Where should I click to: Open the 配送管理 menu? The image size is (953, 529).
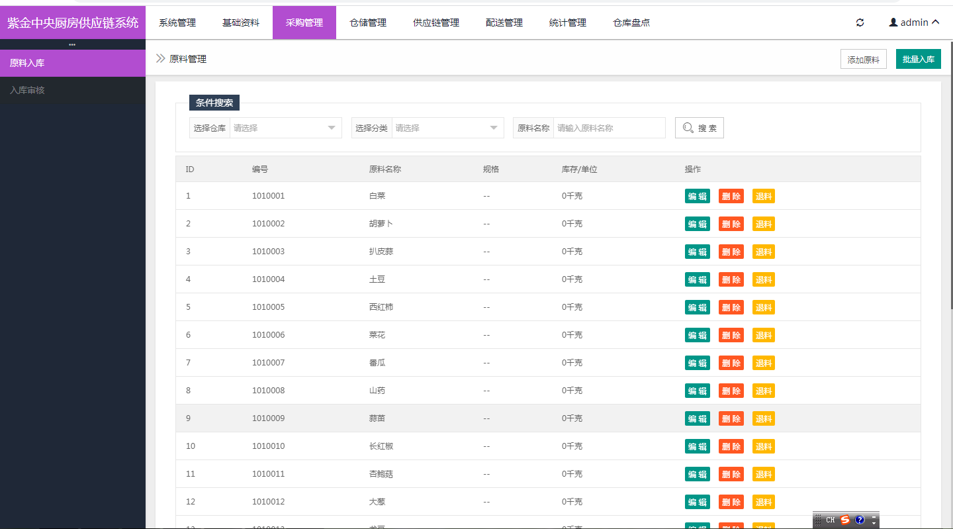click(504, 23)
